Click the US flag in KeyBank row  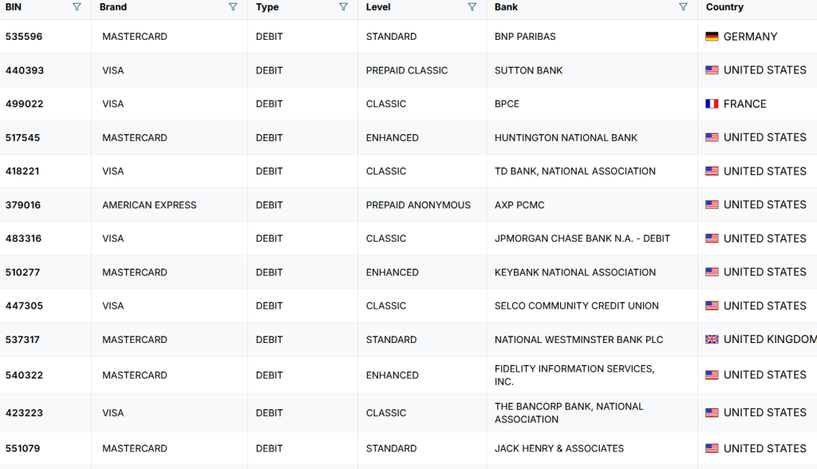coord(712,272)
